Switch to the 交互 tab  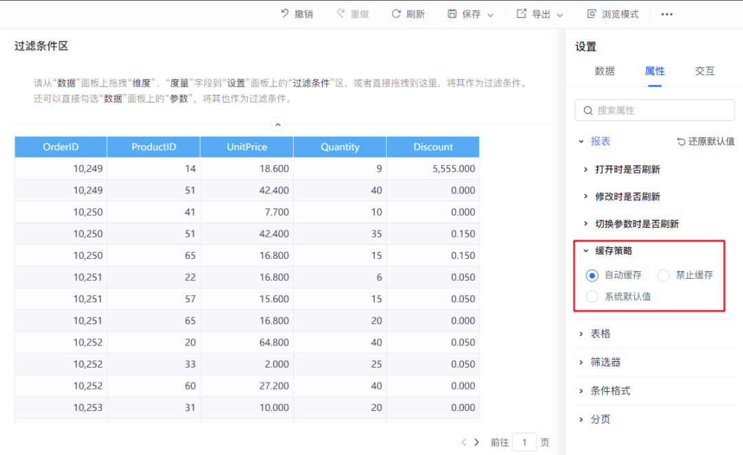[x=704, y=71]
